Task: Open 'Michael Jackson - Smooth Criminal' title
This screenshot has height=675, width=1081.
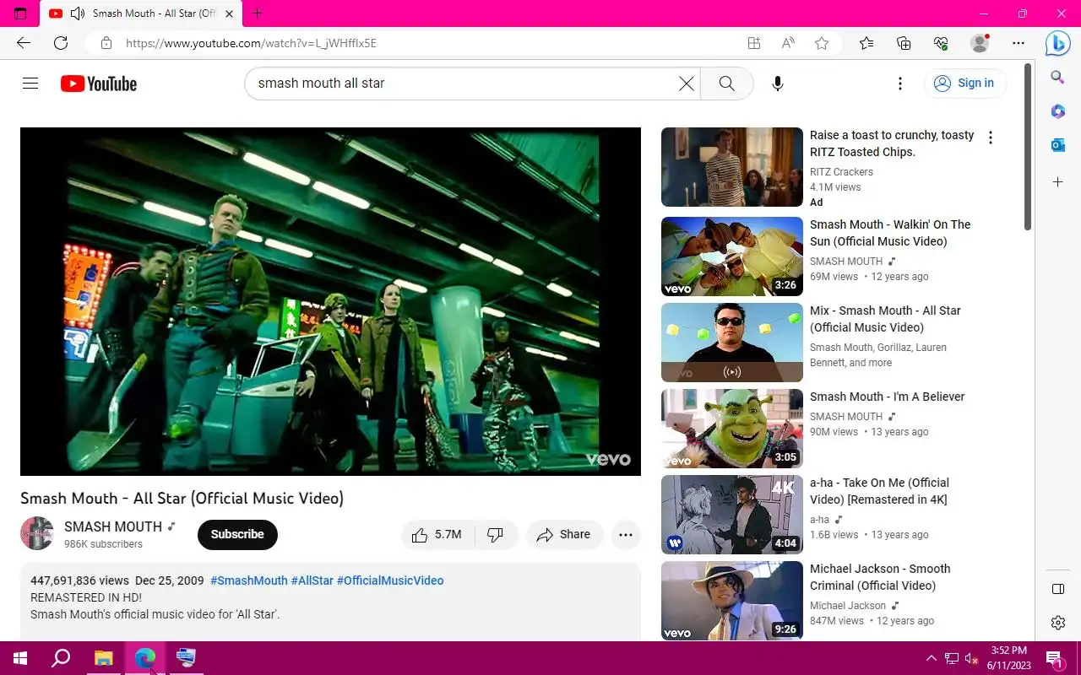Action: (880, 577)
